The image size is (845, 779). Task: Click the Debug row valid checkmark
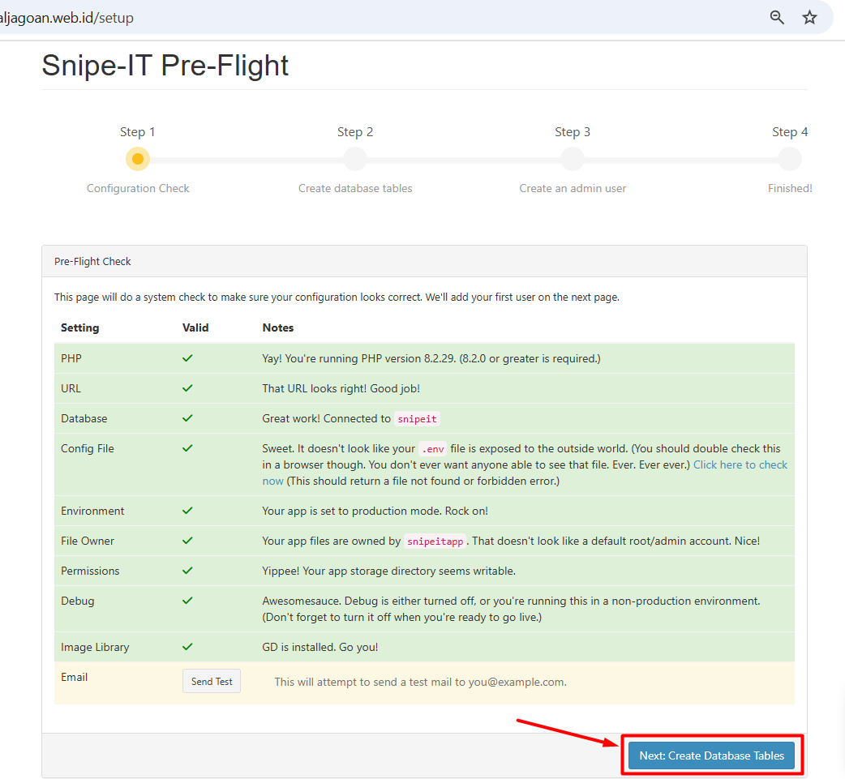click(187, 601)
